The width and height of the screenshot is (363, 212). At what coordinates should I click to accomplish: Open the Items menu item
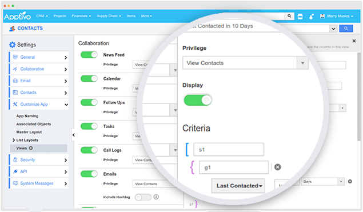131,16
